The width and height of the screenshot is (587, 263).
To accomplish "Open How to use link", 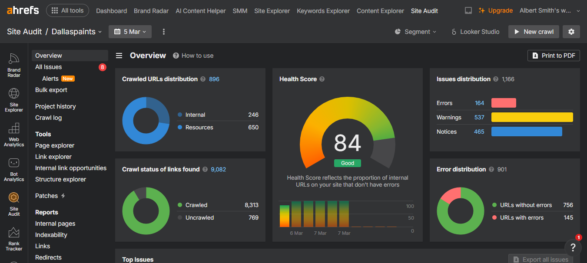I will pyautogui.click(x=193, y=56).
